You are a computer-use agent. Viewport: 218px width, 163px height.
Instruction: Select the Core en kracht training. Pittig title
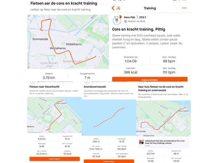139,29
